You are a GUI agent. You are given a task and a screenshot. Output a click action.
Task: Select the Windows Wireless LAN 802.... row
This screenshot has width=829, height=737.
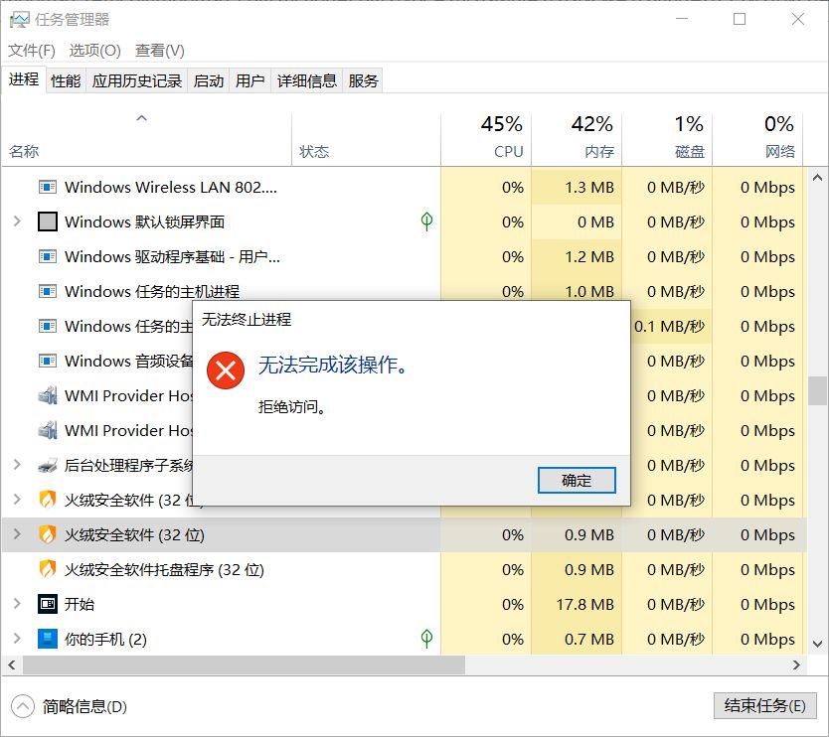click(405, 187)
